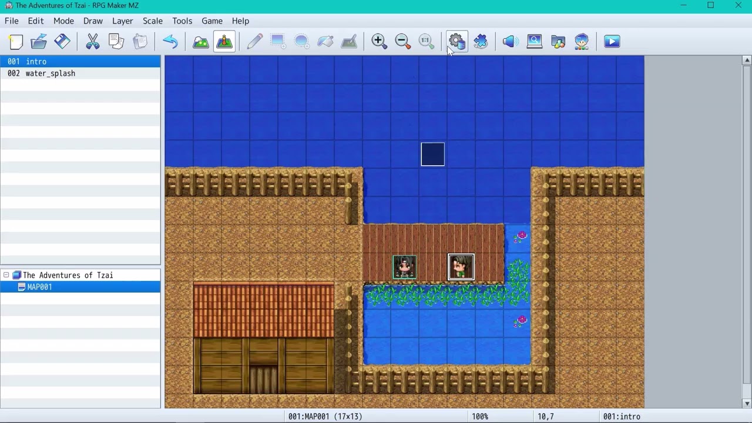Click the Copy toolbar icon

(116, 42)
